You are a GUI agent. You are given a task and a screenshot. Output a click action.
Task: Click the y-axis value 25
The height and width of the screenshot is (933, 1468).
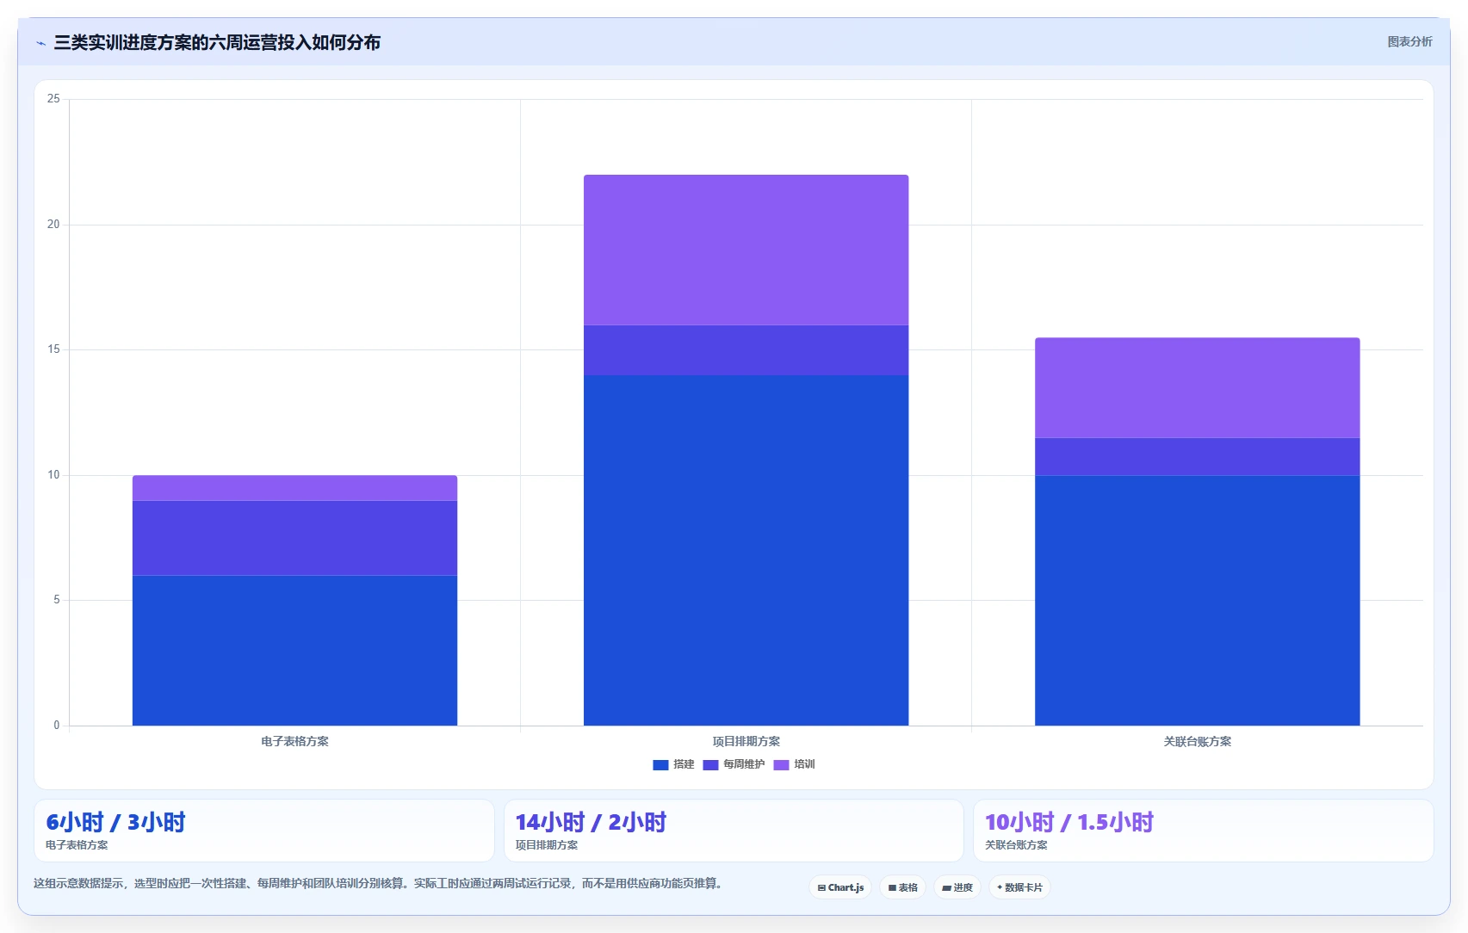[53, 99]
